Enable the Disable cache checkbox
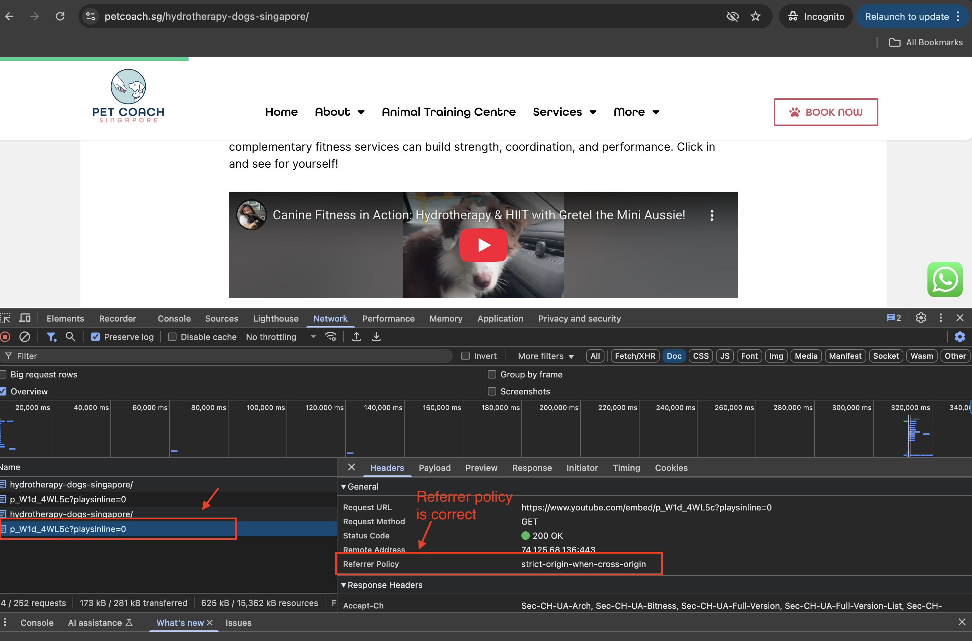The width and height of the screenshot is (972, 641). [173, 336]
